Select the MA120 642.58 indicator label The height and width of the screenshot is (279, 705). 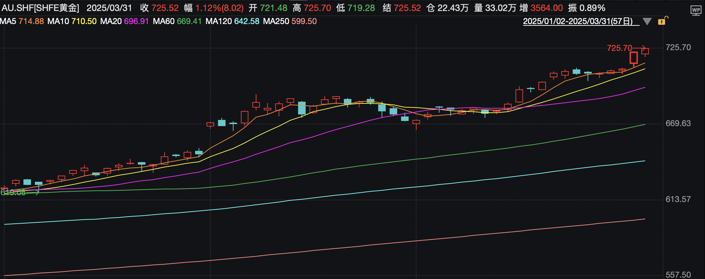click(x=232, y=21)
